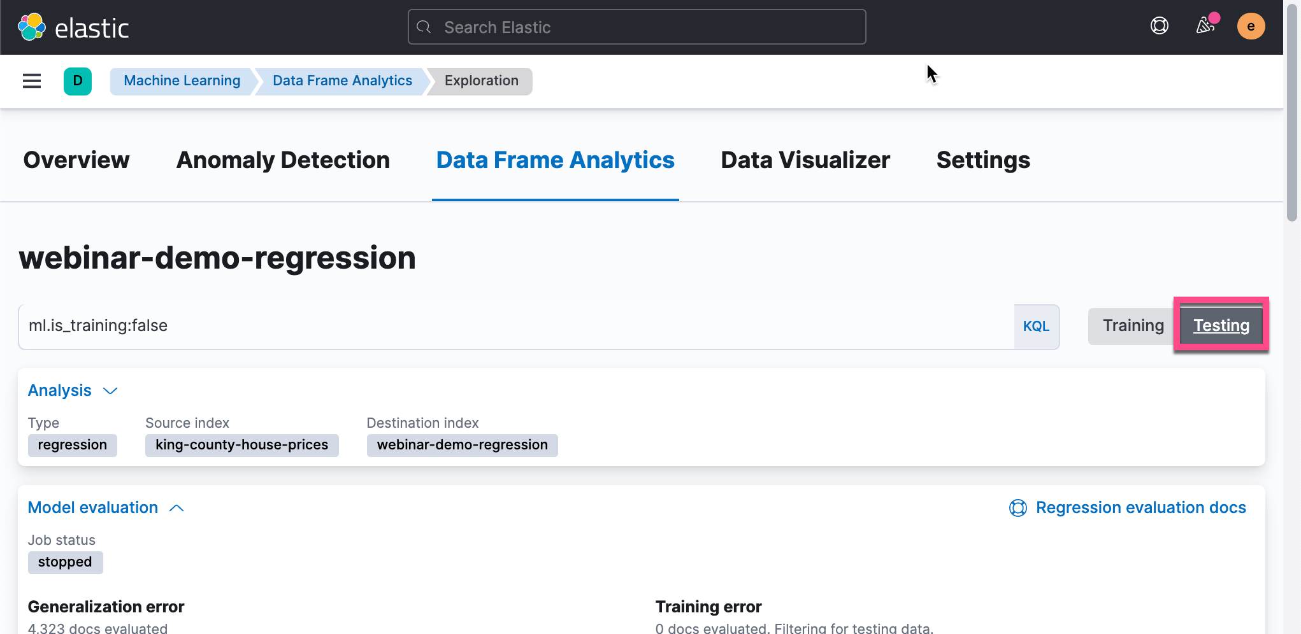Click the help icon beside Regression evaluation docs
Image resolution: width=1301 pixels, height=634 pixels.
tap(1017, 507)
